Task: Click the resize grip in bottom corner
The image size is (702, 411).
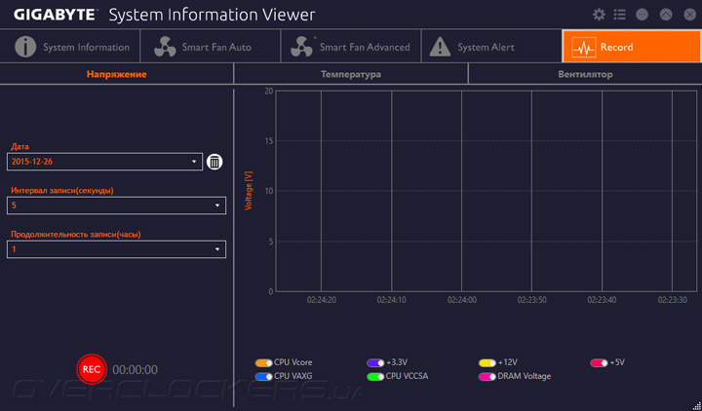Action: pyautogui.click(x=696, y=405)
